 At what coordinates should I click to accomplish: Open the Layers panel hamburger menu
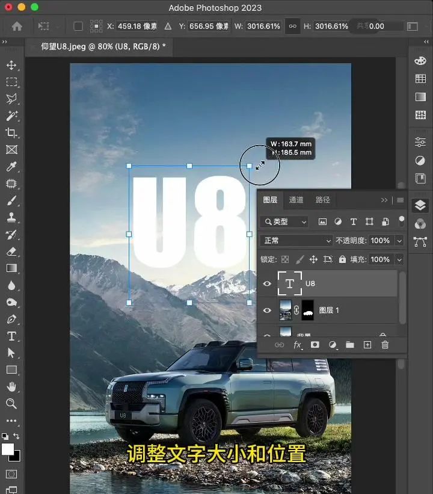click(x=401, y=200)
